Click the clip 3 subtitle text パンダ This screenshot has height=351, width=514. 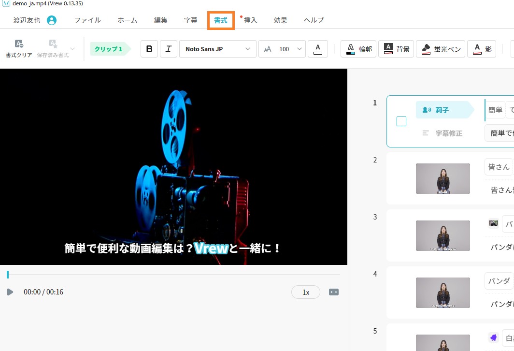pos(502,247)
